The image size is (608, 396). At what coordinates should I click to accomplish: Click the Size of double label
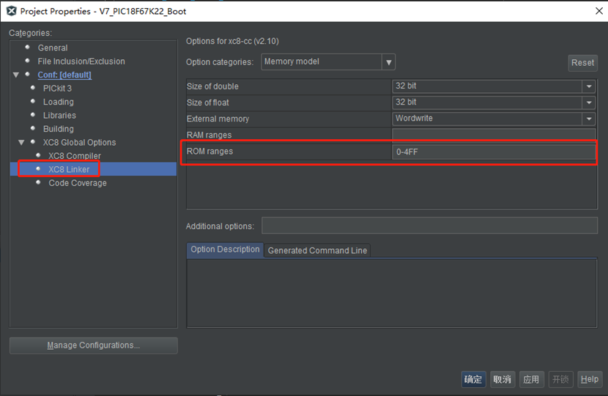point(212,86)
